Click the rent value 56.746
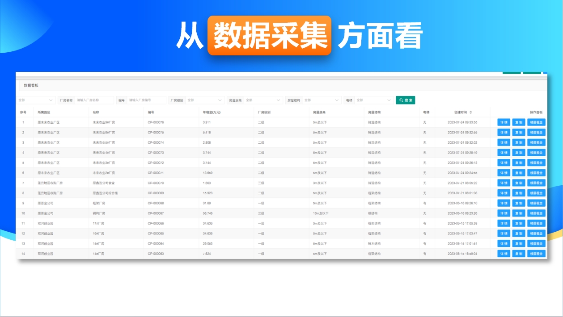This screenshot has width=563, height=317. click(207, 213)
